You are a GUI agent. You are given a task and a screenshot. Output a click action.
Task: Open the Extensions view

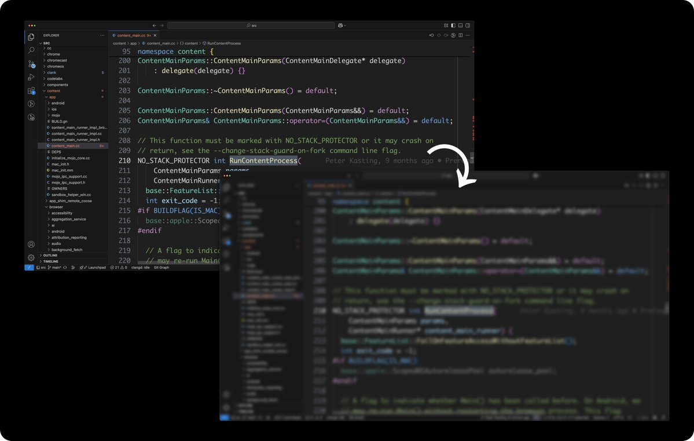(x=31, y=90)
